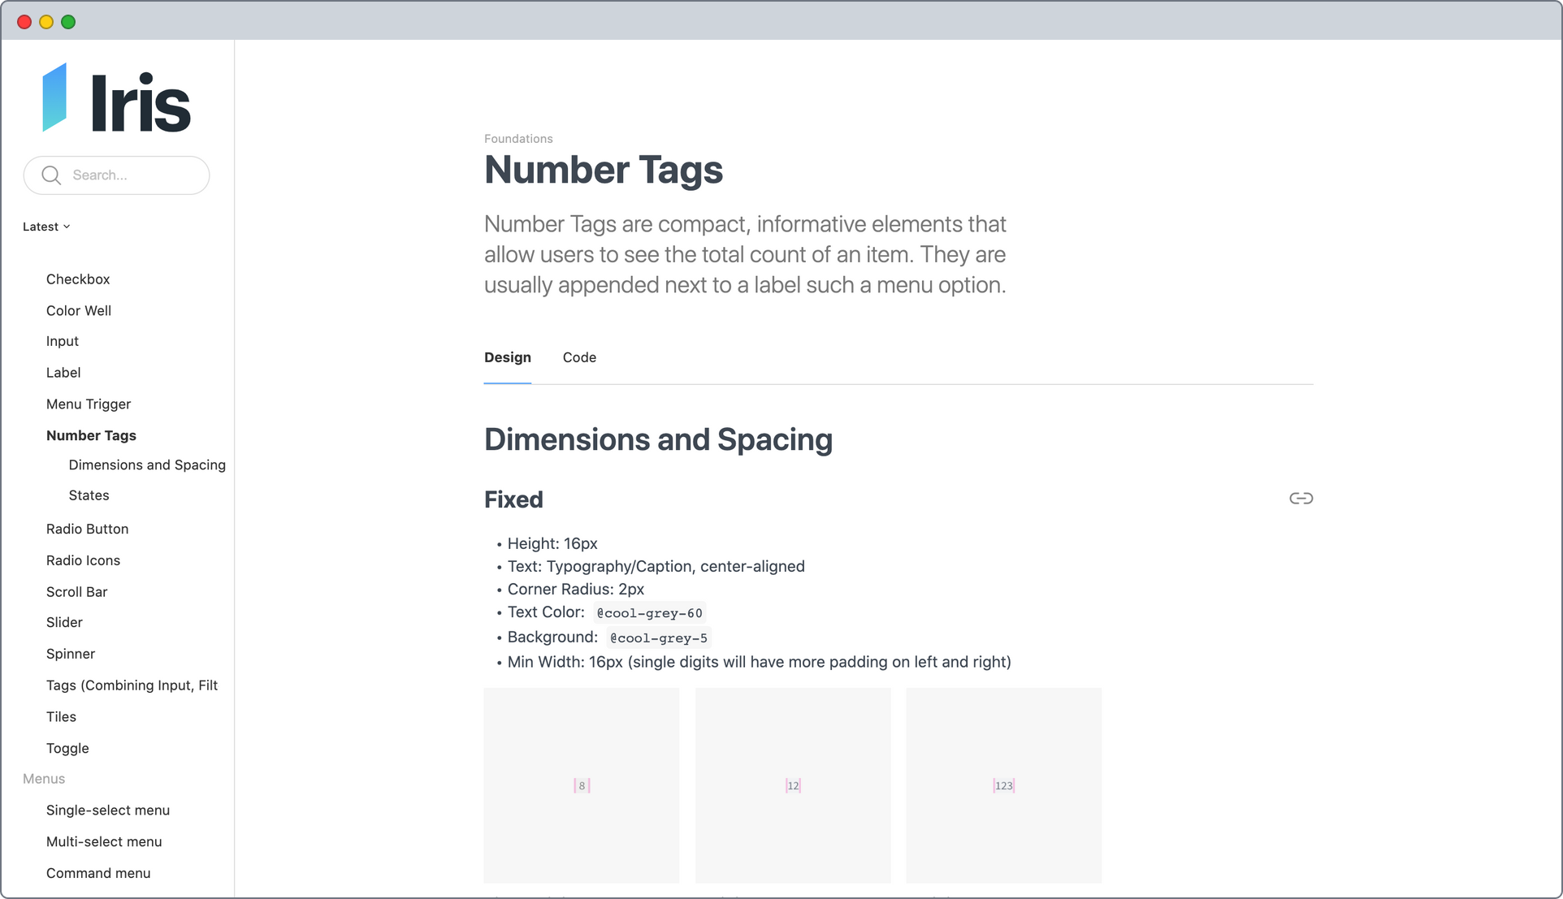Open the Latest version dropdown
The width and height of the screenshot is (1563, 899).
46,227
